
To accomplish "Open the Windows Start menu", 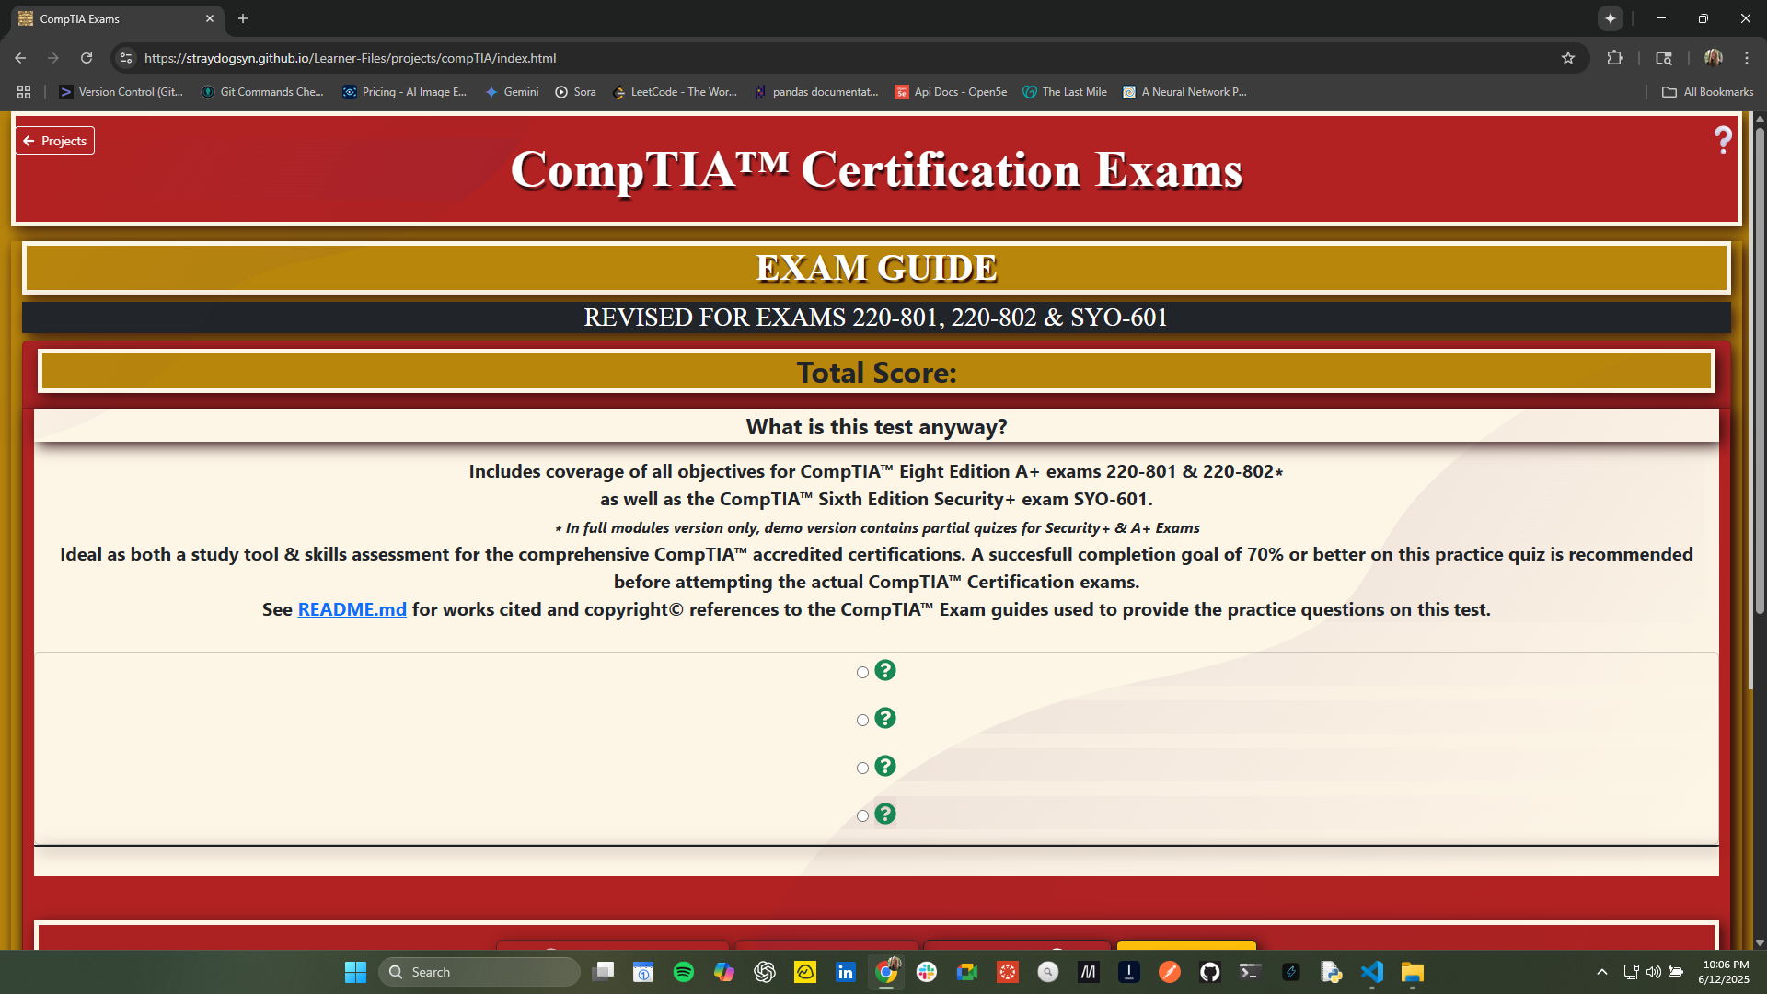I will tap(355, 972).
